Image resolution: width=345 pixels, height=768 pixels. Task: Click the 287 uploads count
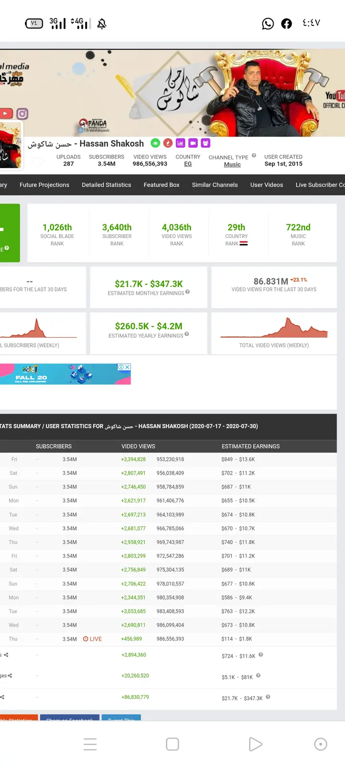(x=69, y=164)
